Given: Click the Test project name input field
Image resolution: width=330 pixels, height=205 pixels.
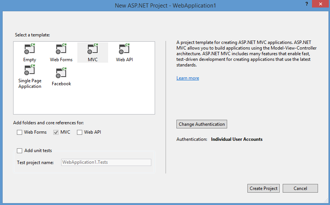Looking at the screenshot, I should [x=106, y=162].
